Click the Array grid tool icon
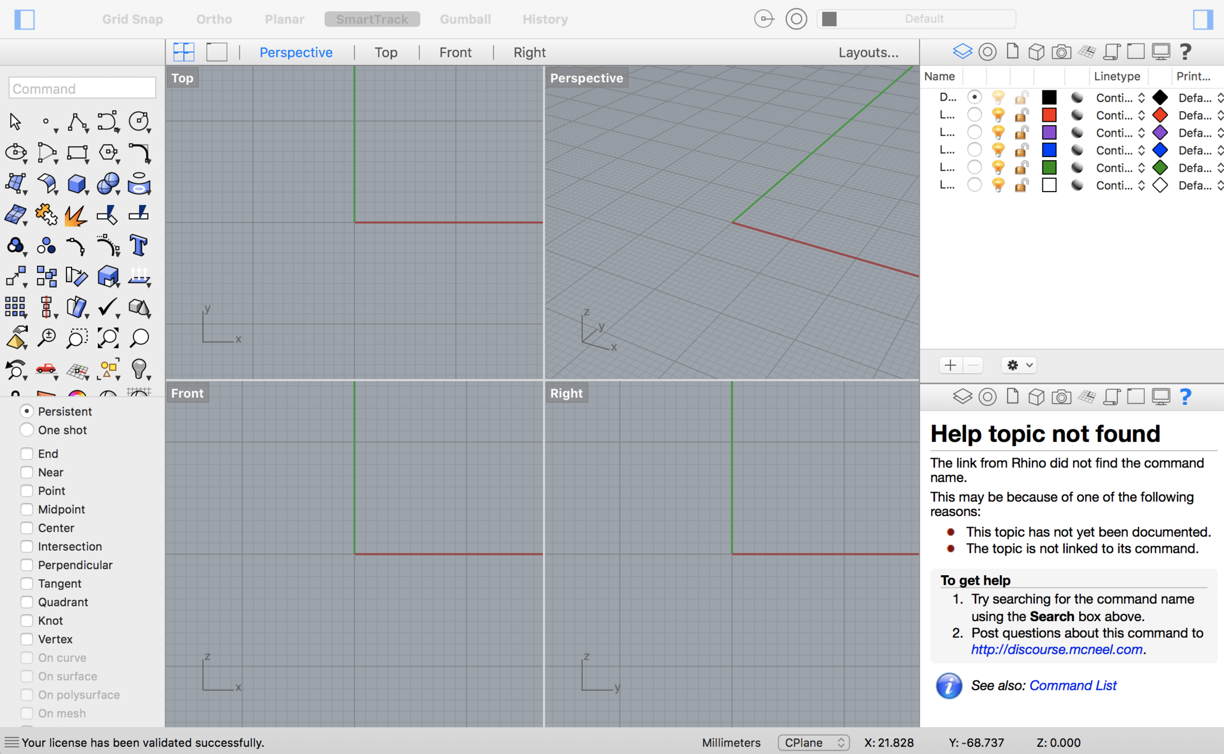The width and height of the screenshot is (1224, 754). coord(15,307)
